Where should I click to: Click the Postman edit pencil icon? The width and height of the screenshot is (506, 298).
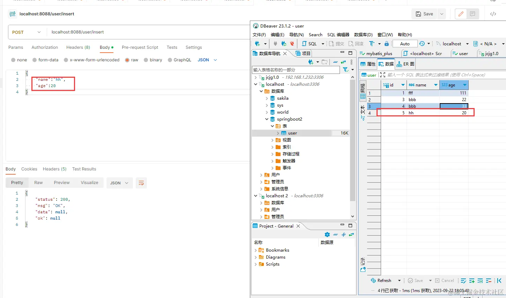tap(461, 14)
